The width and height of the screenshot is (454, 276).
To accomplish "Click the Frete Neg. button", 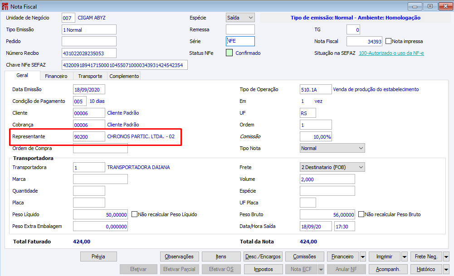I will pos(426,257).
